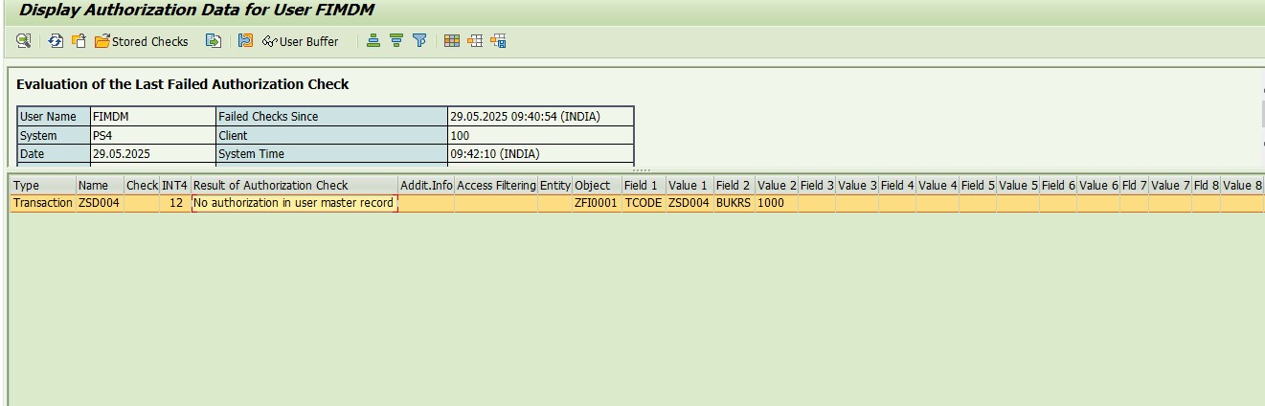Click the BUKRS field cell
Image resolution: width=1265 pixels, height=406 pixels.
733,203
